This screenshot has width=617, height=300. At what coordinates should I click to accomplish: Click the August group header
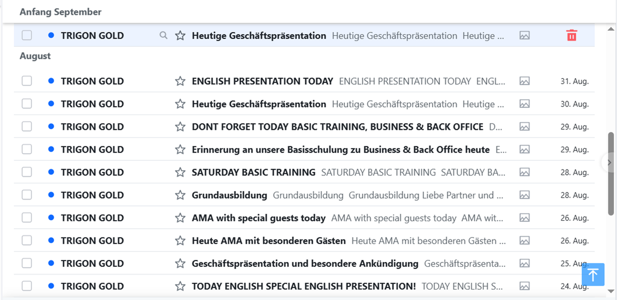pos(35,56)
